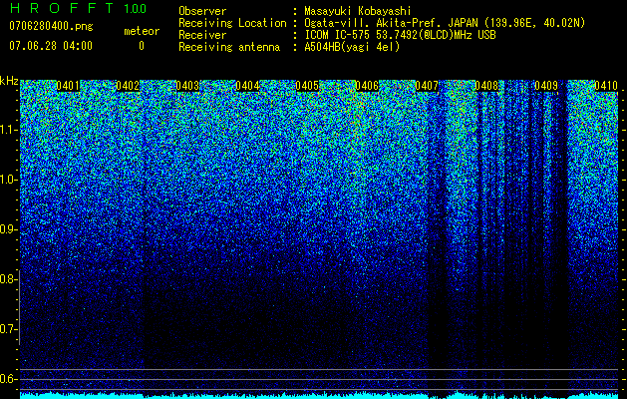627x399 pixels.
Task: Click the 0.9 frequency axis label
Action: [x=8, y=229]
